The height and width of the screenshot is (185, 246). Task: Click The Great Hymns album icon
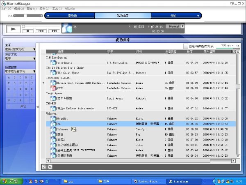pyautogui.click(x=53, y=73)
